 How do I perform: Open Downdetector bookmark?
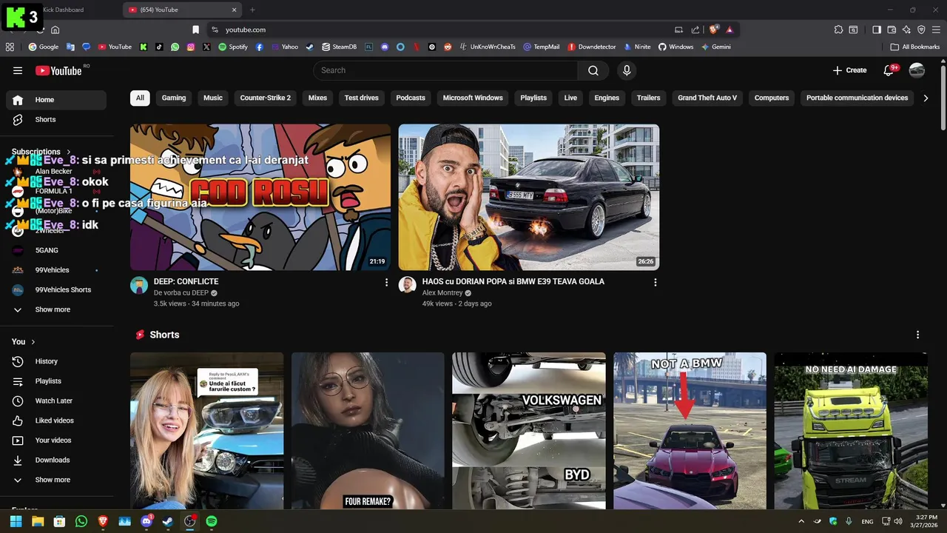tap(592, 47)
